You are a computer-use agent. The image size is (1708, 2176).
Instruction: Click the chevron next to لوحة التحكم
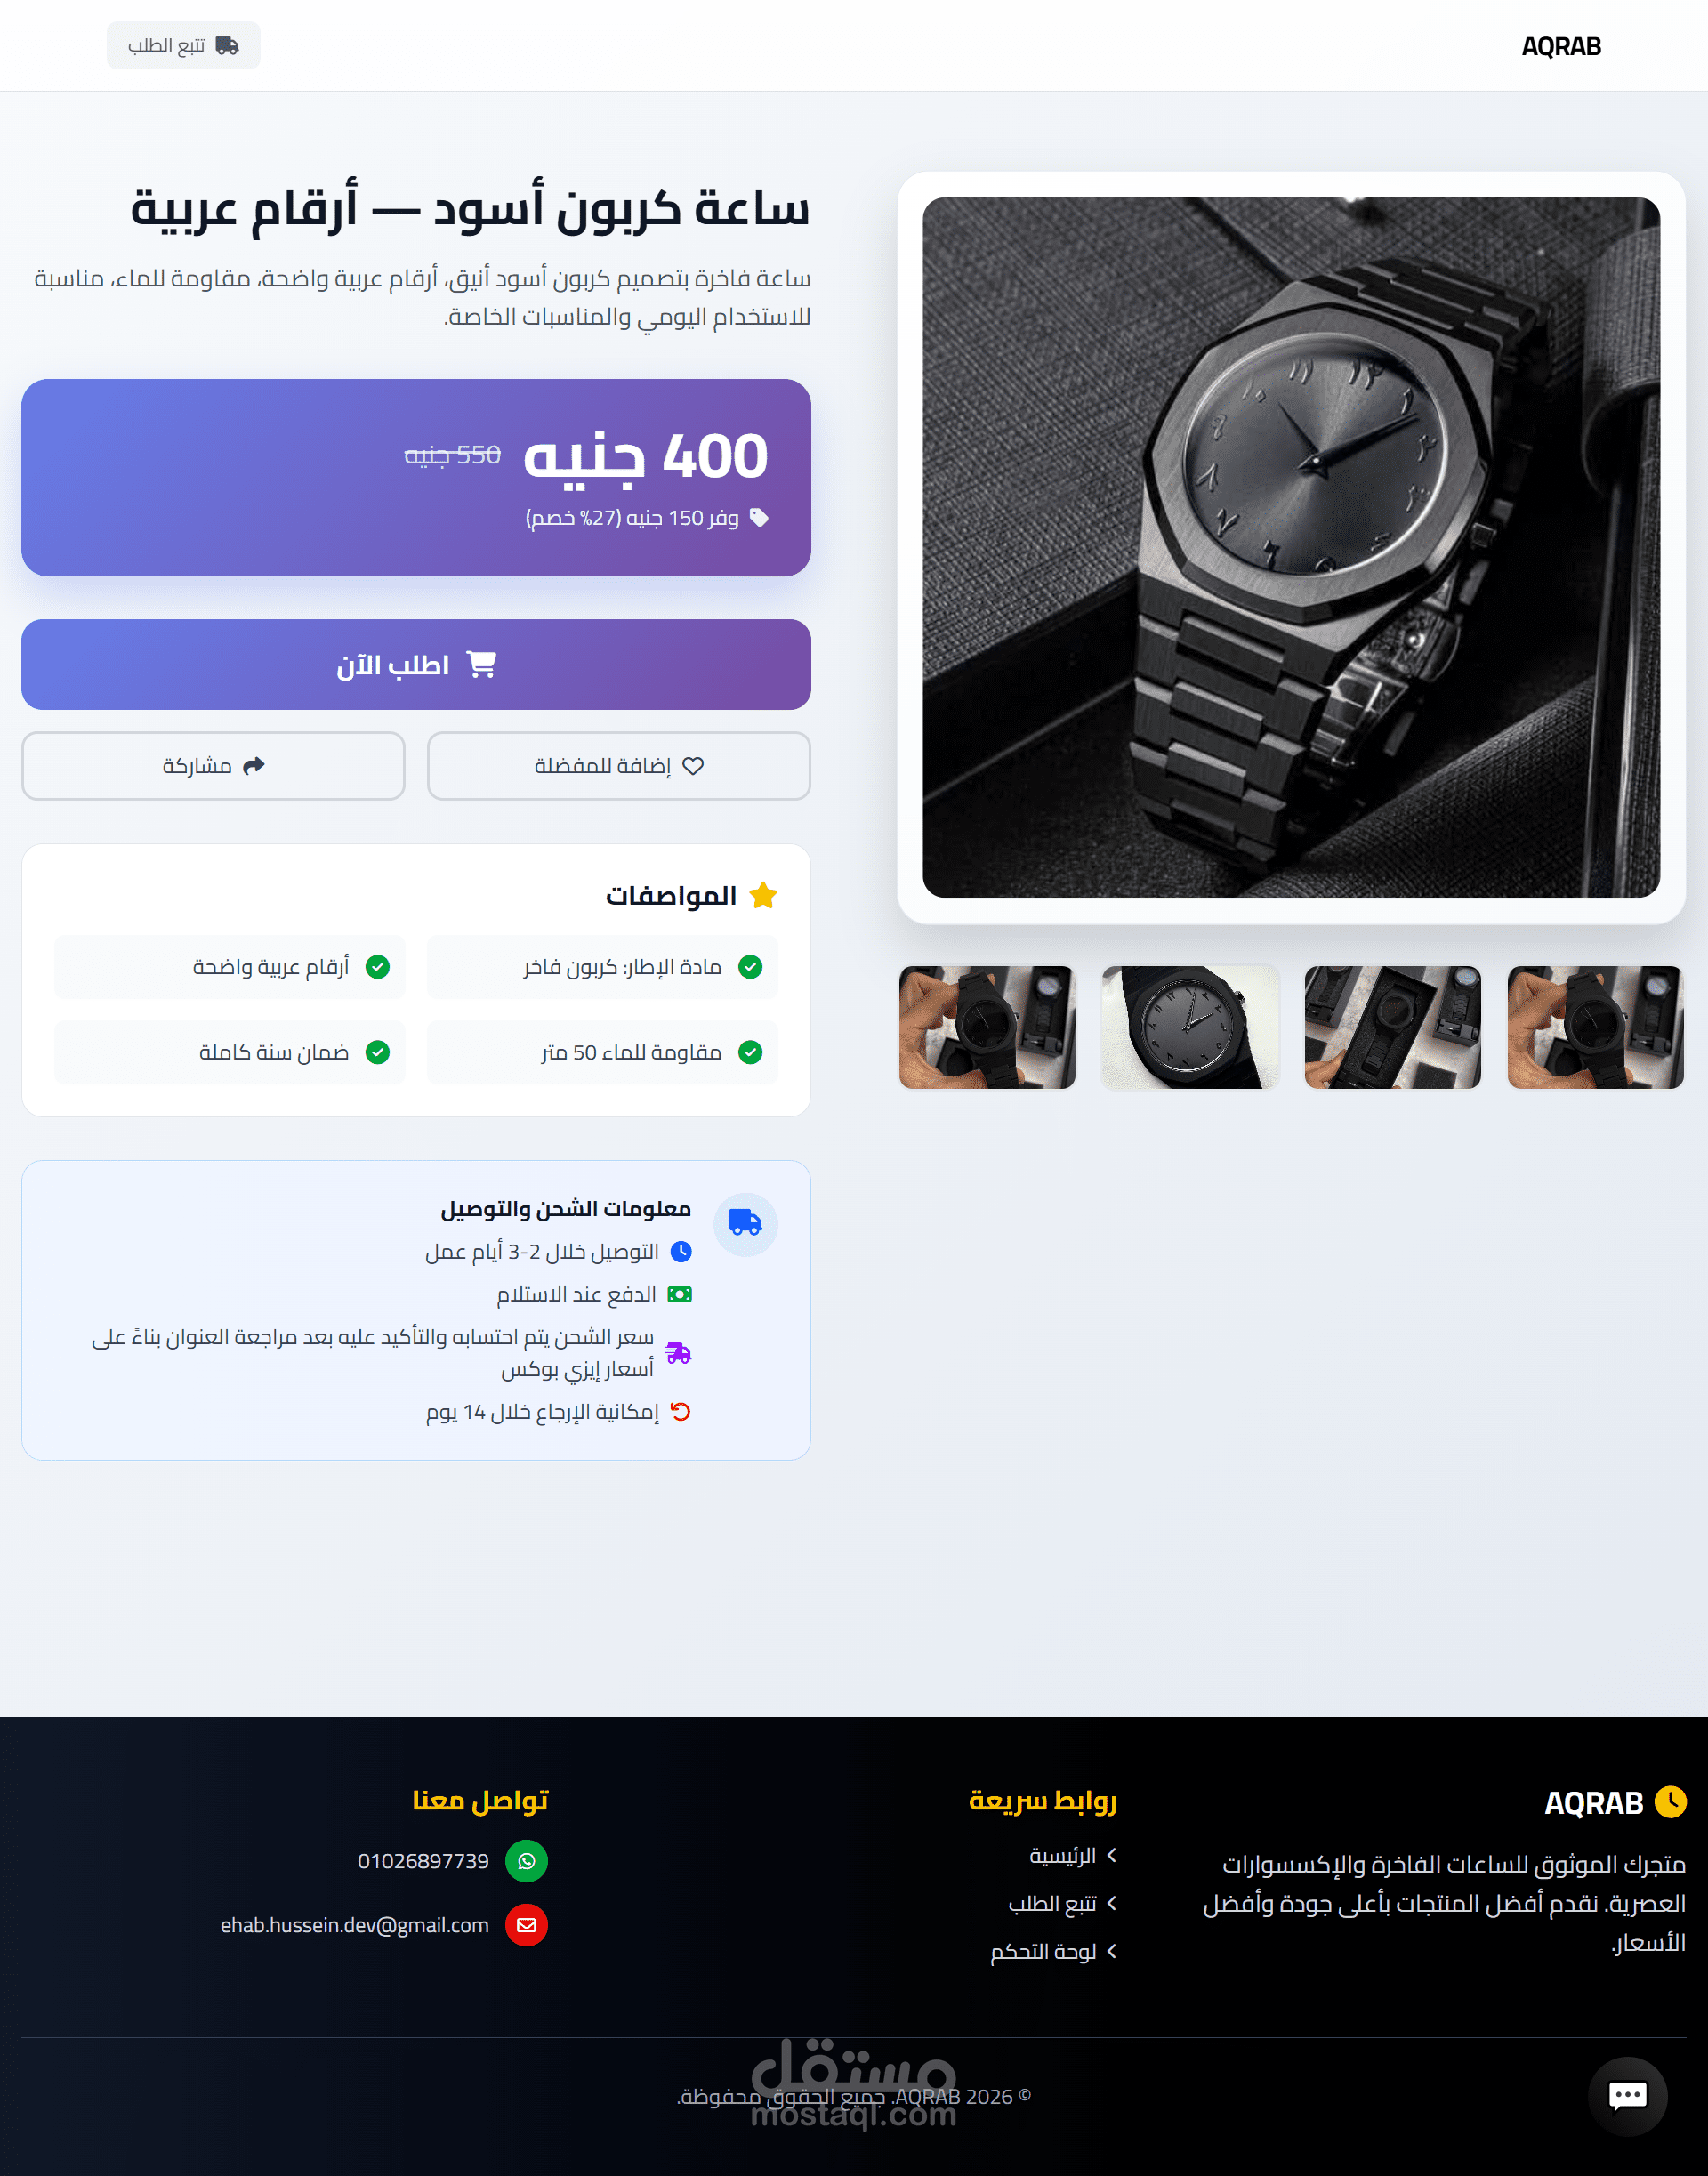pos(1111,1951)
